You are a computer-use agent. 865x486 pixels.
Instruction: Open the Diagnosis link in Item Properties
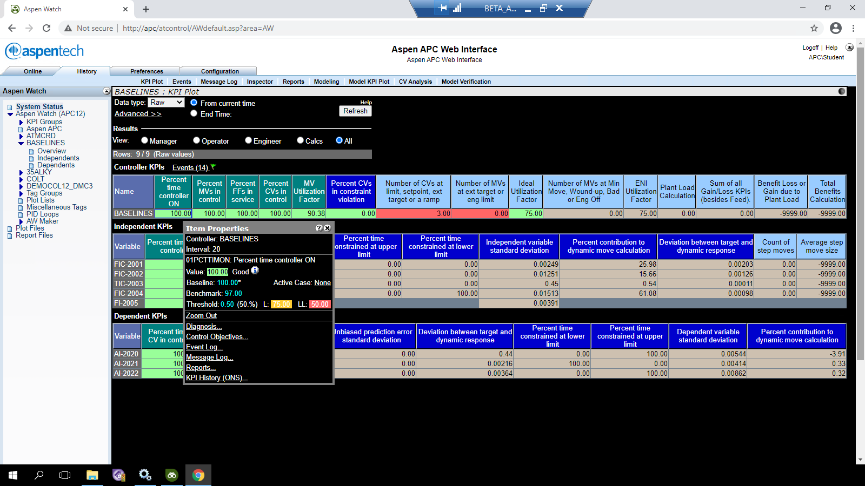pyautogui.click(x=204, y=326)
